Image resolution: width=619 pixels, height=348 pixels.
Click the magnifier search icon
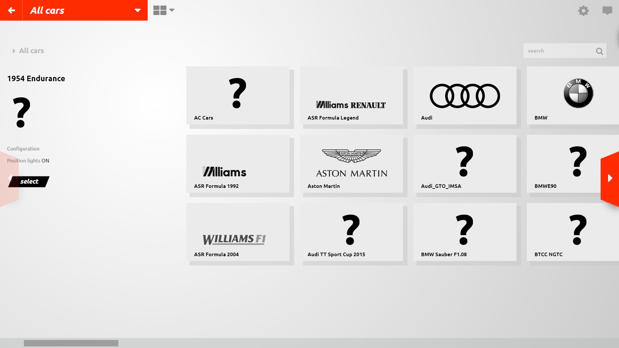(599, 51)
